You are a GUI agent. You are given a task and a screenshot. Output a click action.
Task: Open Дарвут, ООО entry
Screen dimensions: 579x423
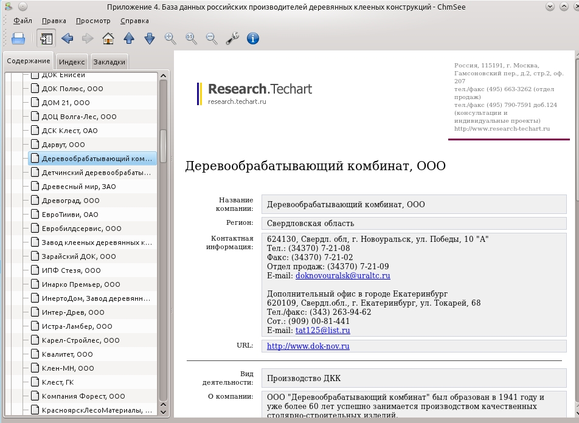pyautogui.click(x=63, y=145)
